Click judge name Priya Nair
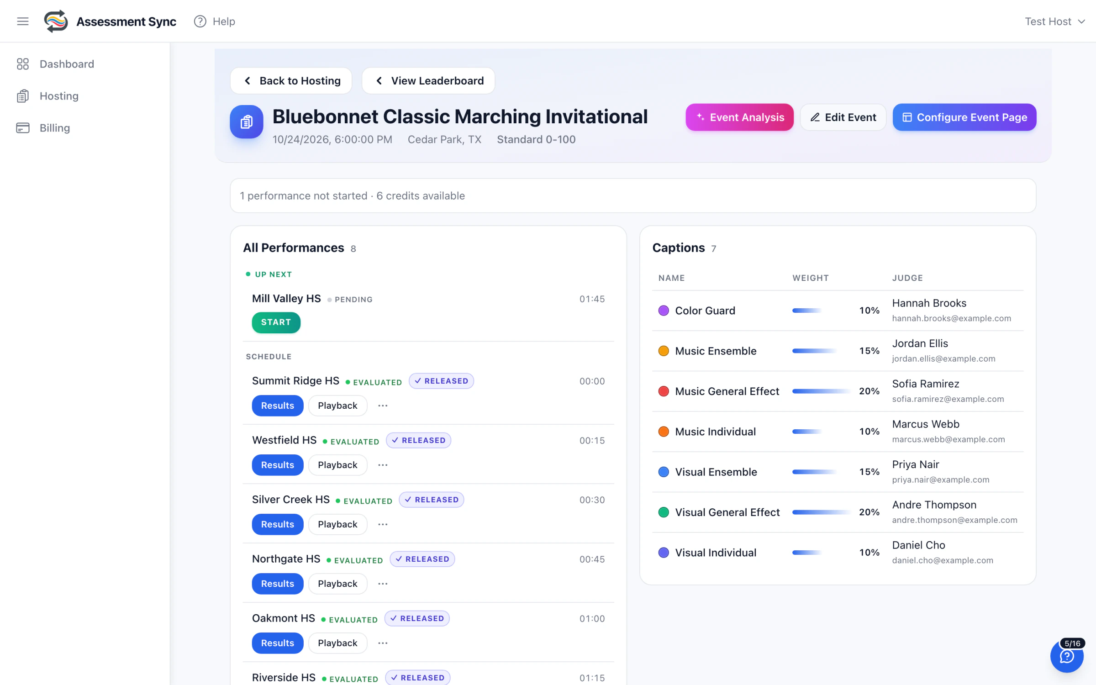The height and width of the screenshot is (685, 1096). (916, 464)
